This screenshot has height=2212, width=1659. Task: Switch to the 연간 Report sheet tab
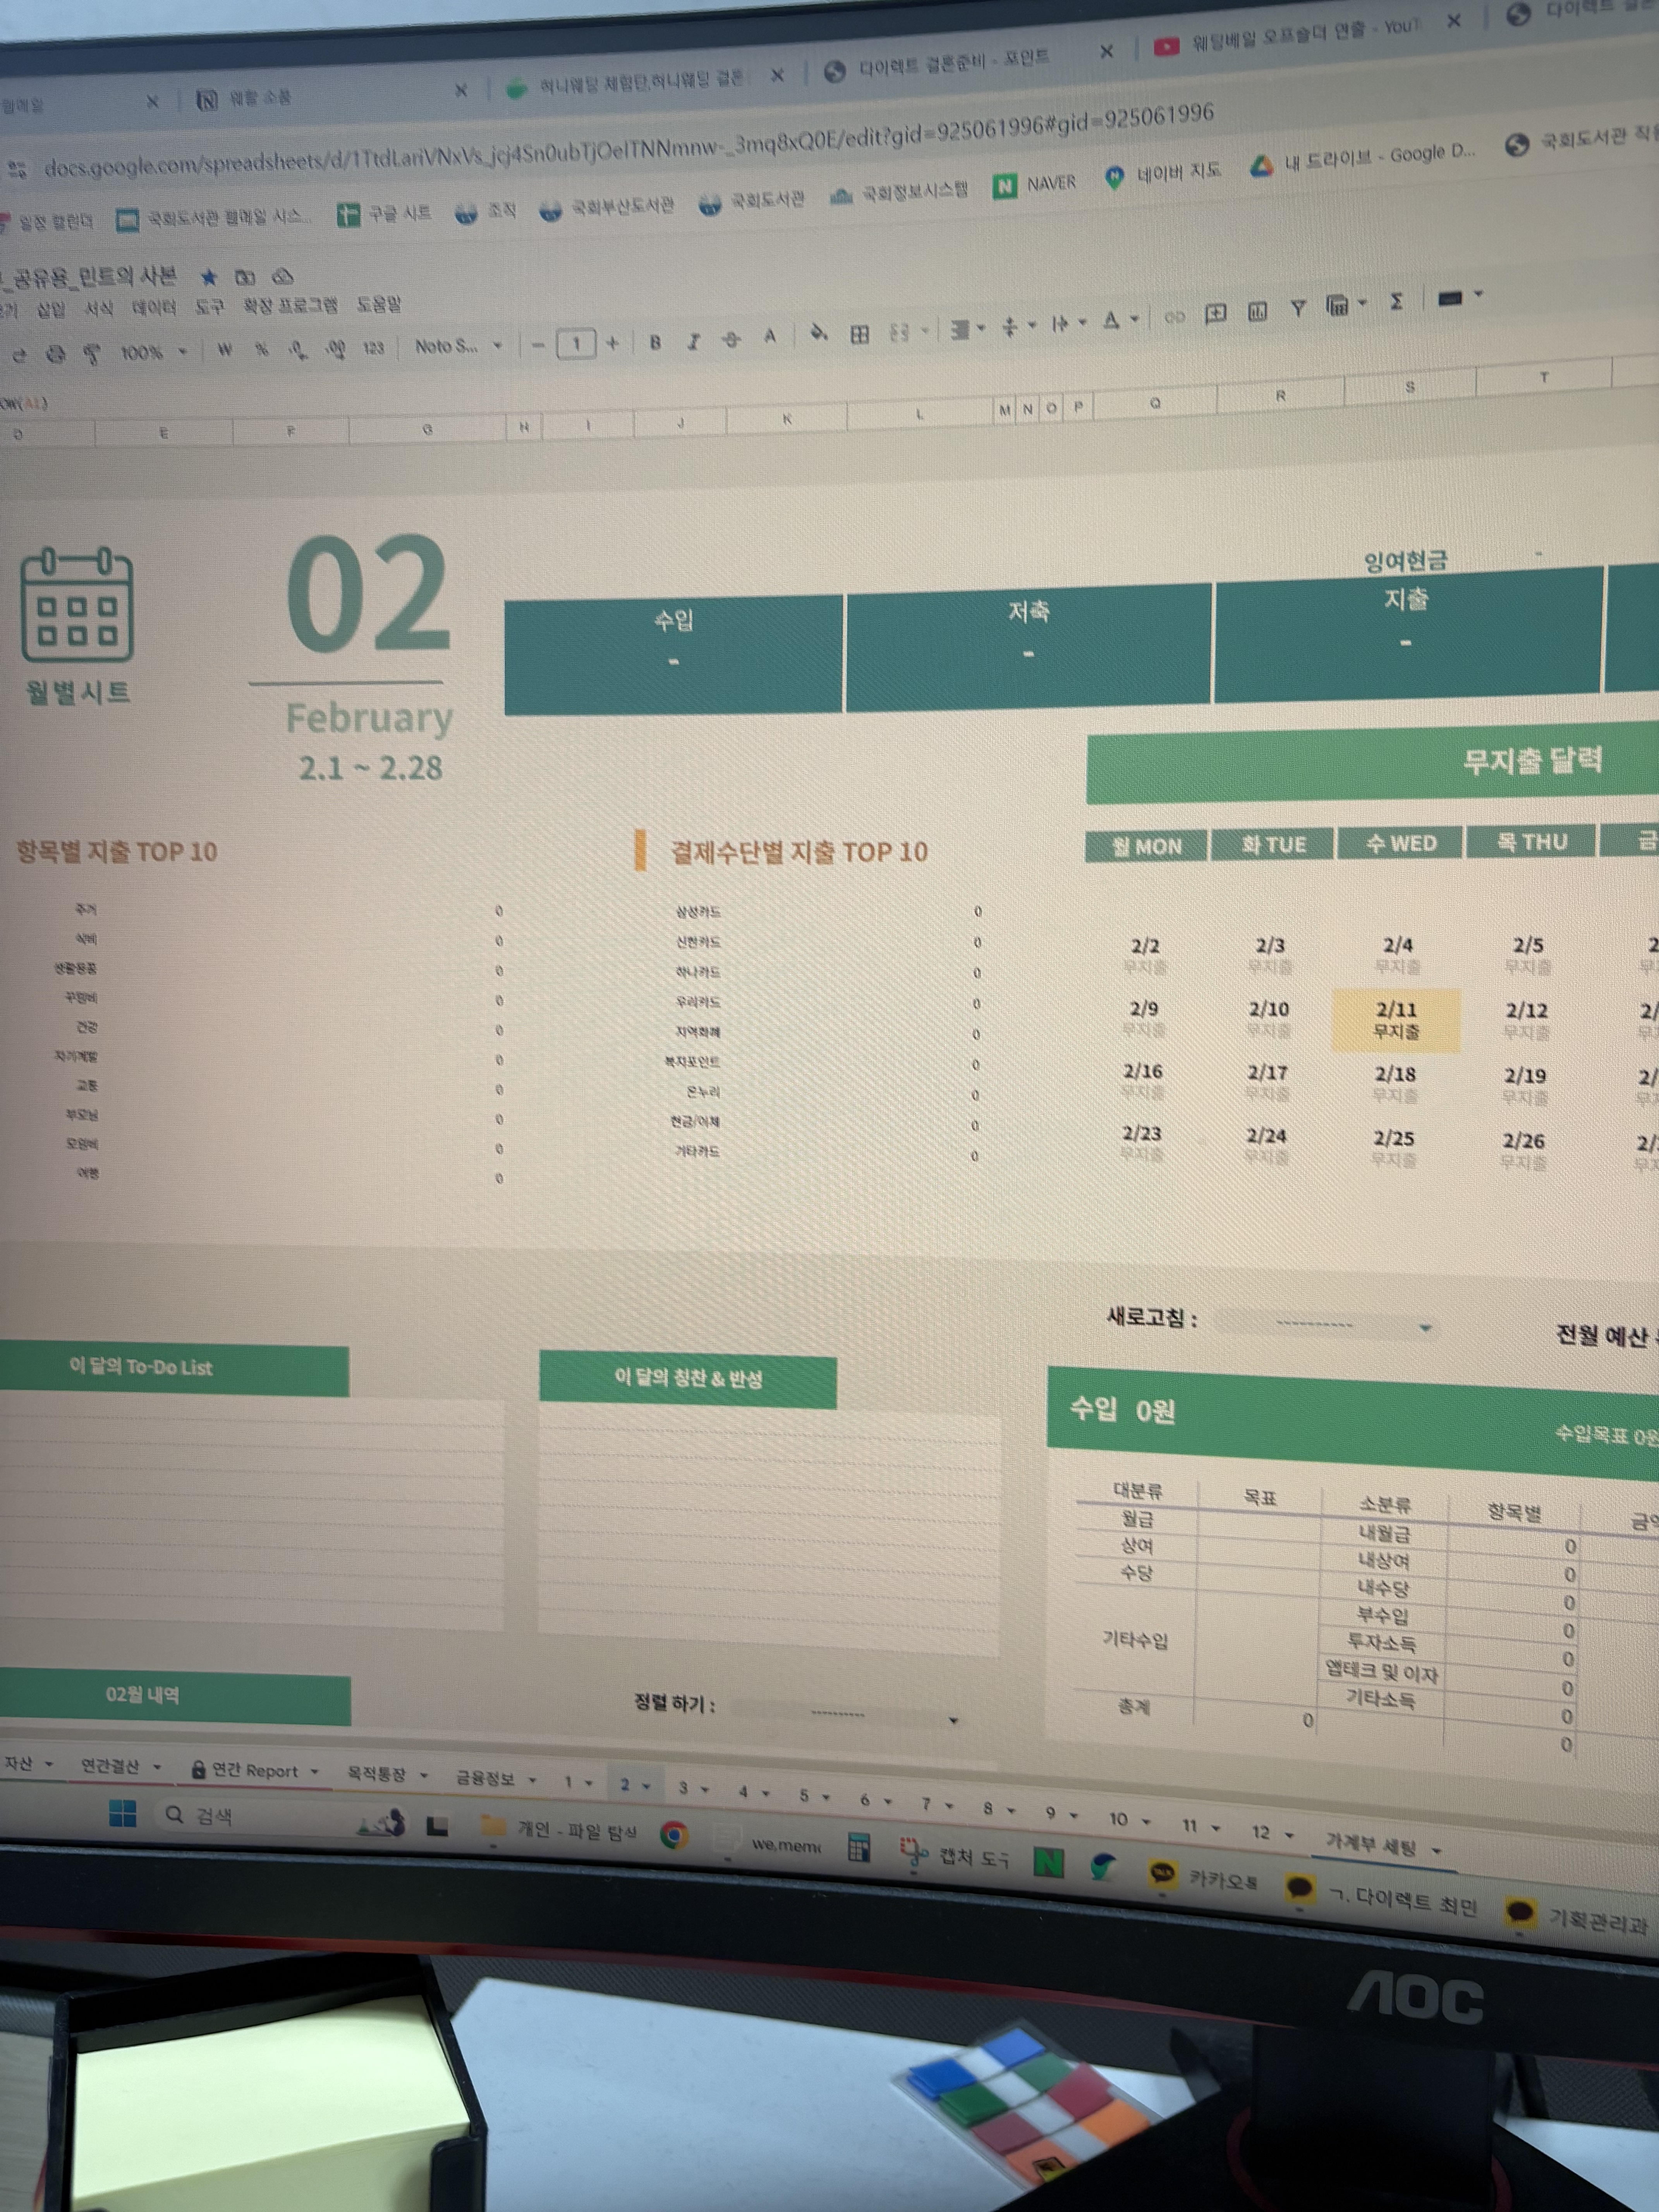click(254, 1771)
